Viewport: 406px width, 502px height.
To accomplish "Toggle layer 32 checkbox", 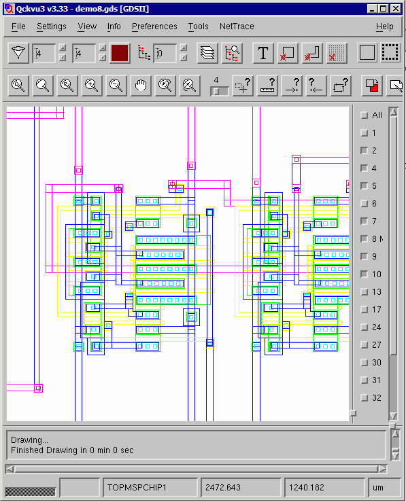I will [x=365, y=398].
